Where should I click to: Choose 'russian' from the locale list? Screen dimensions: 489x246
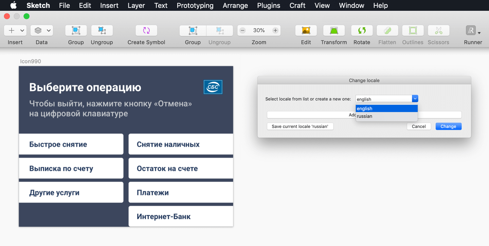[386, 116]
